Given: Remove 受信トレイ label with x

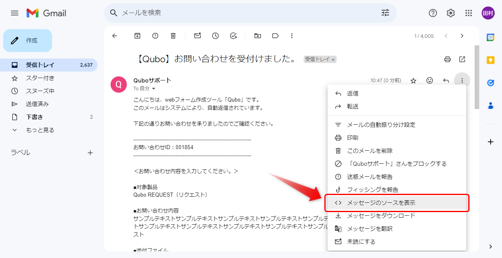Looking at the screenshot, I should 333,60.
